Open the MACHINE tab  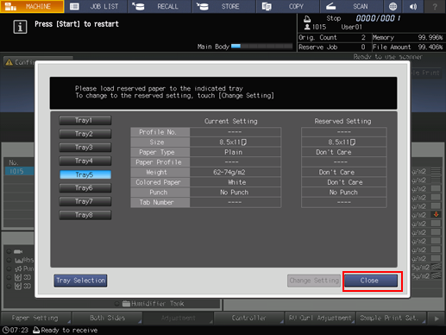(32, 6)
